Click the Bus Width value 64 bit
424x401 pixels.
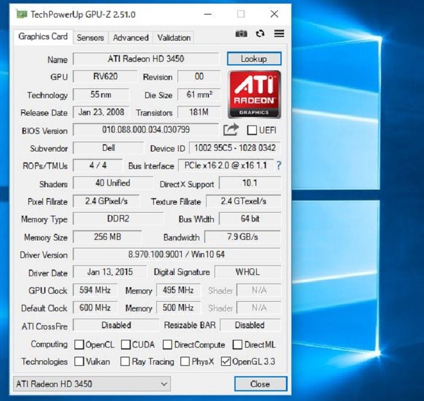click(250, 219)
